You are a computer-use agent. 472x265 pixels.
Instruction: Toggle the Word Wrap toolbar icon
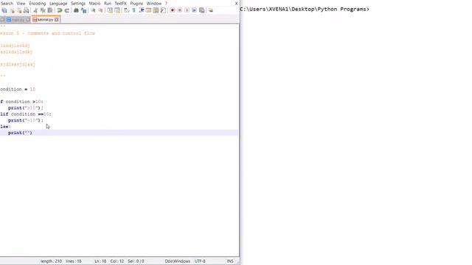(126, 10)
